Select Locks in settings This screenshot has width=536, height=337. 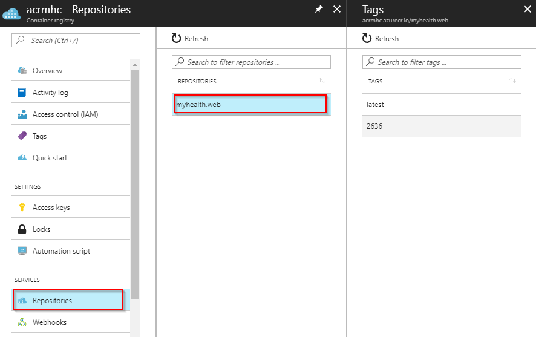point(71,229)
